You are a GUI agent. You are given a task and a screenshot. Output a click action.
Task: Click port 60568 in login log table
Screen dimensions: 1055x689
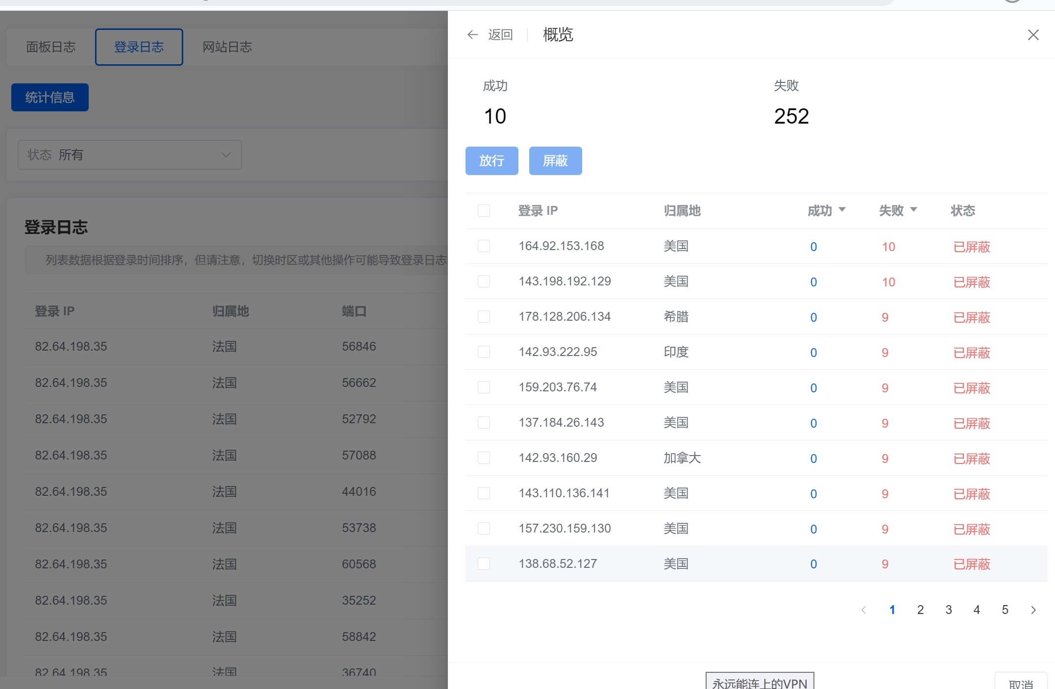tap(359, 564)
